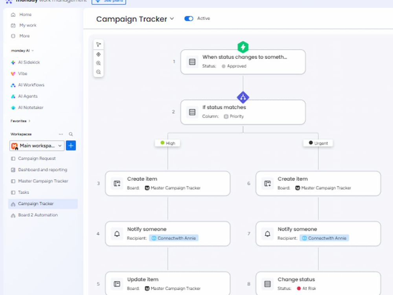393x295 pixels.
Task: Open Workspaces three-dot options menu
Action: [61, 134]
